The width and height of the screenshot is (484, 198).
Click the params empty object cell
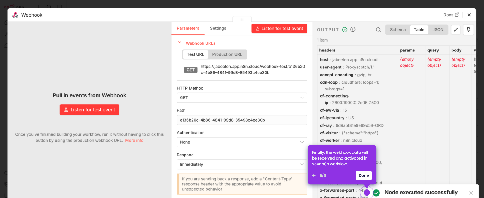pyautogui.click(x=407, y=62)
